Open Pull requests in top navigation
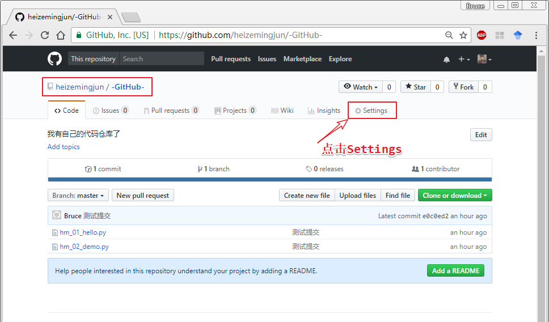Image resolution: width=549 pixels, height=322 pixels. tap(231, 59)
